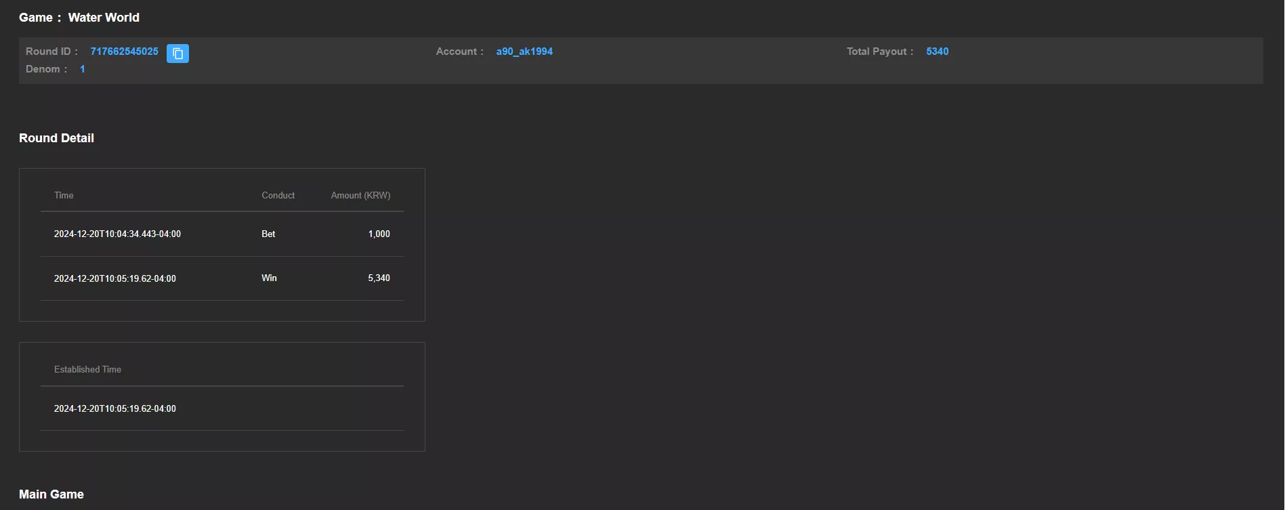This screenshot has width=1285, height=510.
Task: Click the Conduct column header
Action: [278, 195]
